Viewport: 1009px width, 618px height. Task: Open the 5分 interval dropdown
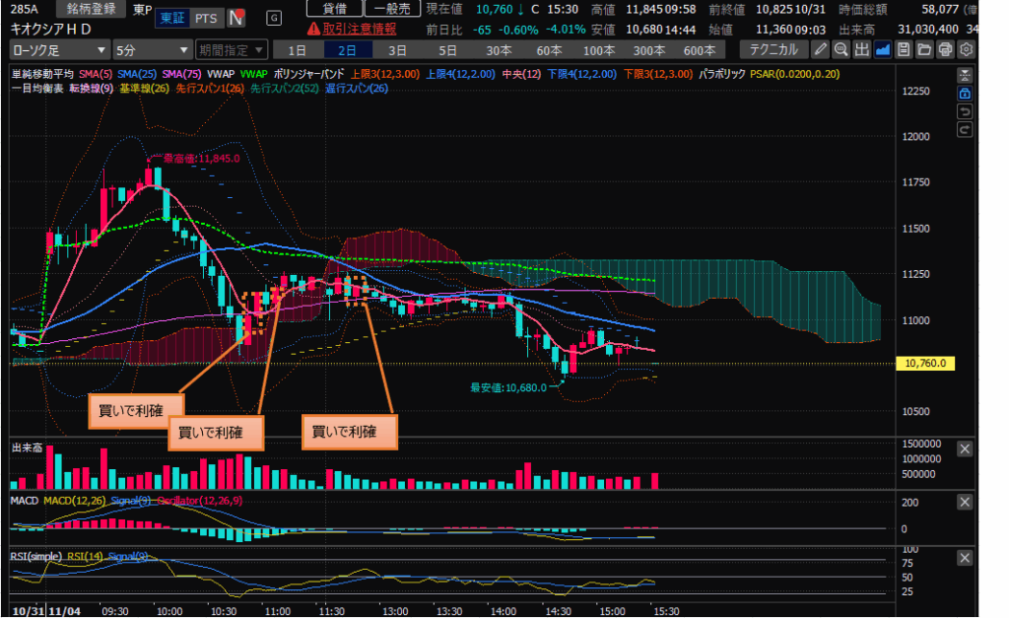pos(152,49)
